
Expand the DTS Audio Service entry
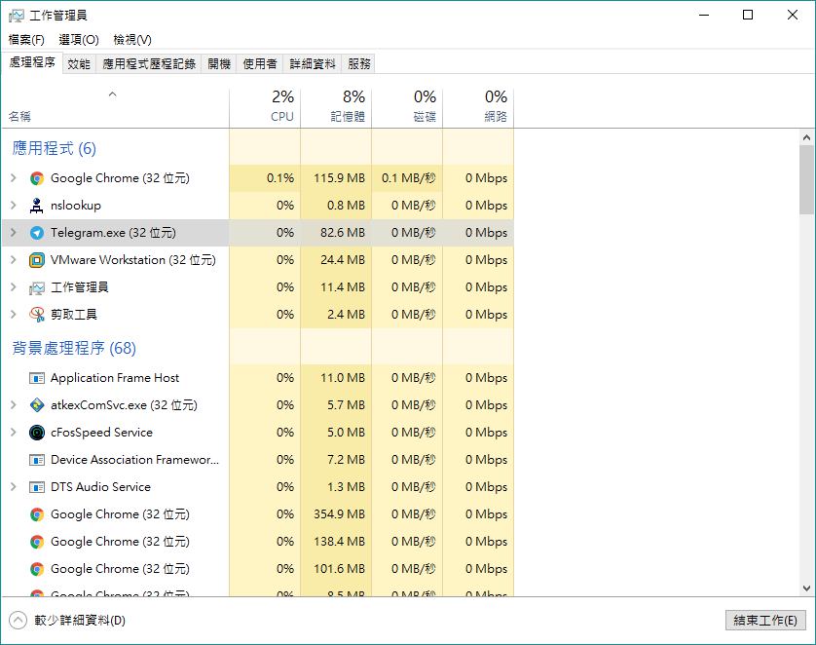click(14, 487)
